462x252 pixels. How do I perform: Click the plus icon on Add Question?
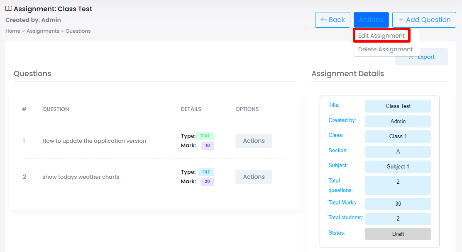click(401, 19)
